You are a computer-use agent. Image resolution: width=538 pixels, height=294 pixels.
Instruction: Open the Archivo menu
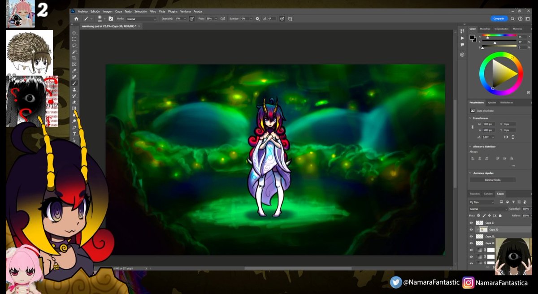tap(82, 11)
